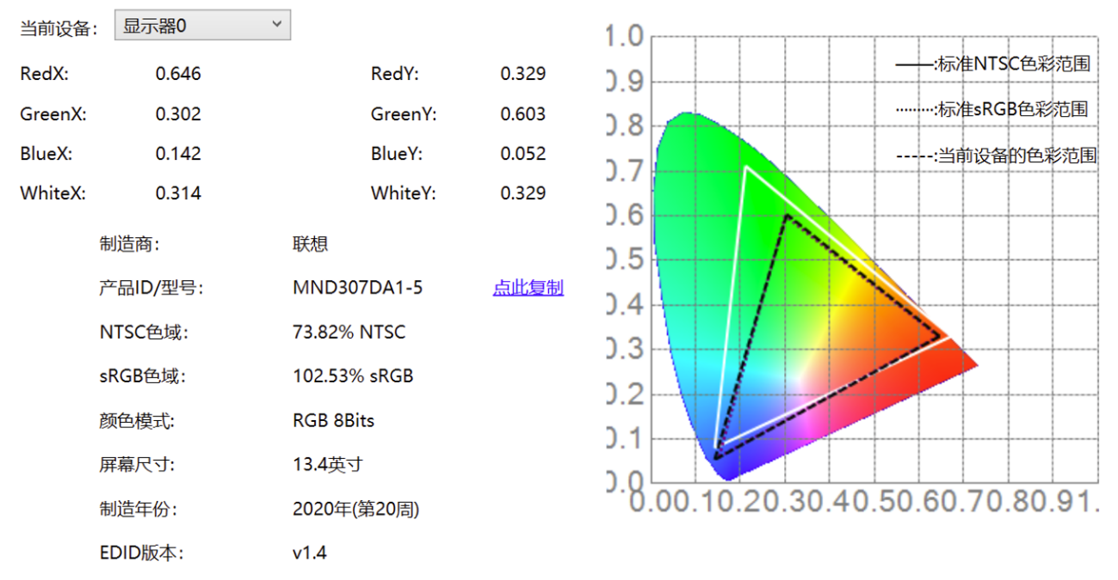Click the 制造年份 label
Screen dimensions: 1118x580
(x=139, y=509)
